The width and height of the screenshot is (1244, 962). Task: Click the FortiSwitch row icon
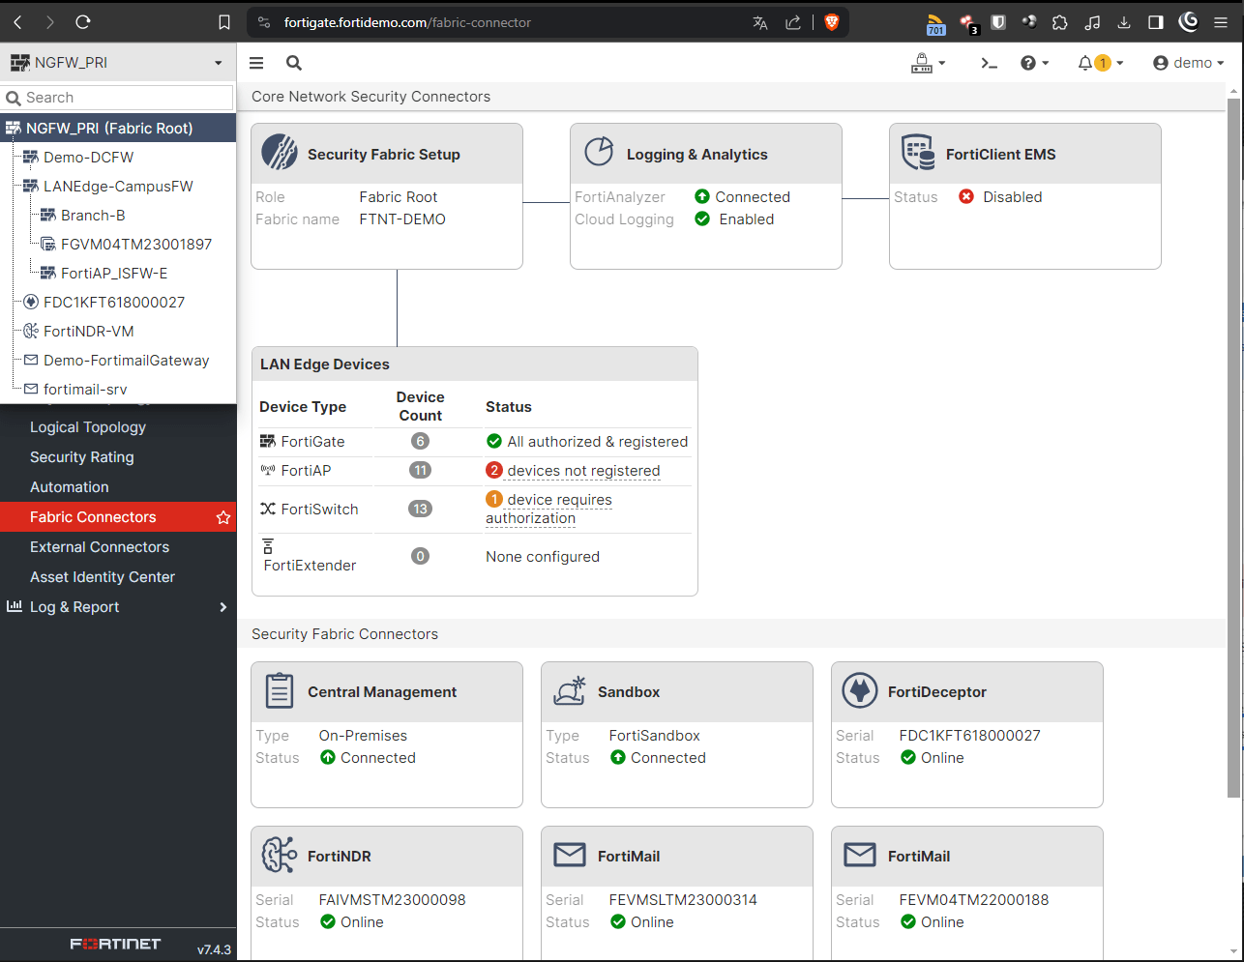point(268,509)
